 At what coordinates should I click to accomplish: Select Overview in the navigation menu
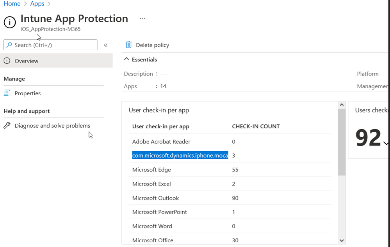click(26, 61)
